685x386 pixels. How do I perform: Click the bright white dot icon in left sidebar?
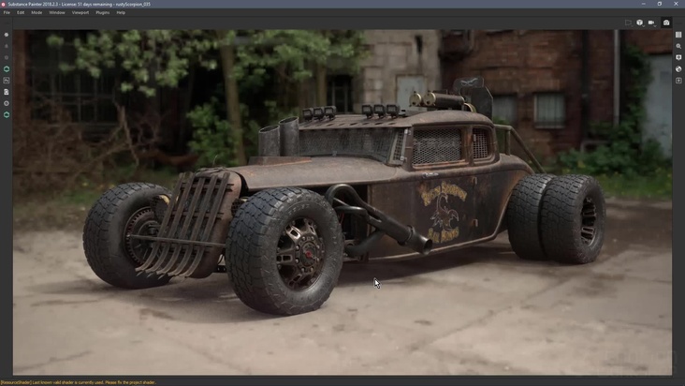tap(7, 35)
